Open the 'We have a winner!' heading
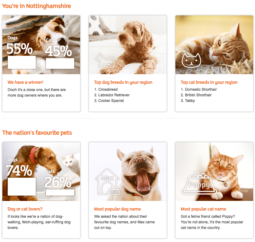The height and width of the screenshot is (242, 255). coord(25,82)
